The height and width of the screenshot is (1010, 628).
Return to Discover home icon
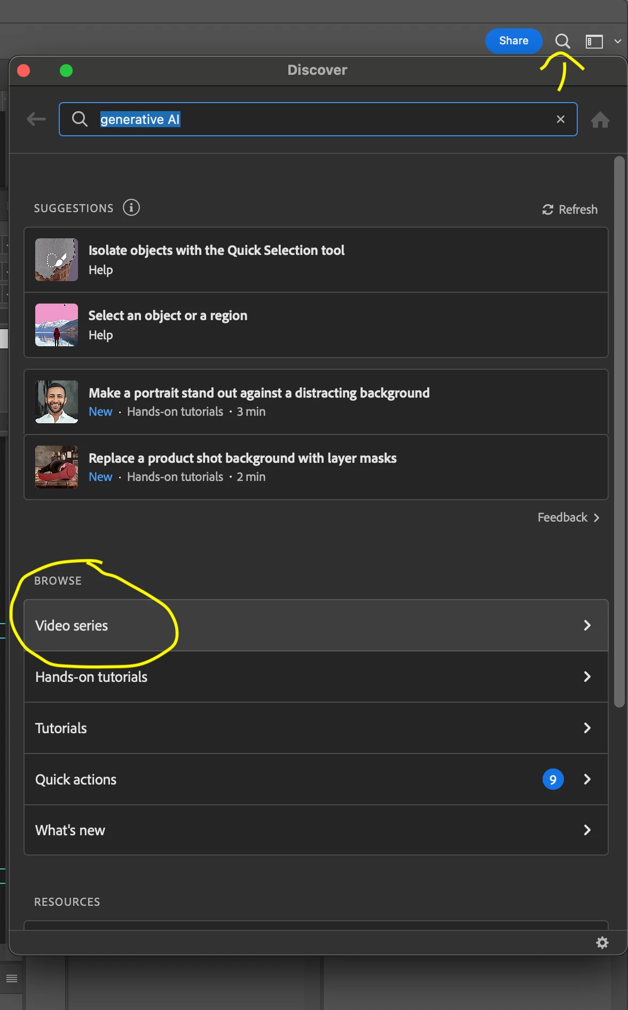pyautogui.click(x=600, y=120)
